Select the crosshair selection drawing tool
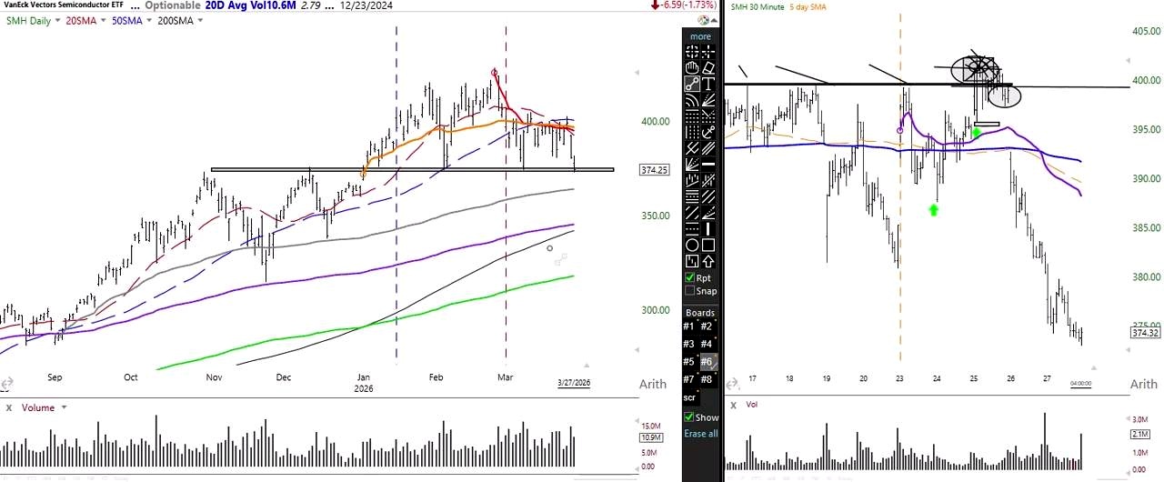This screenshot has width=1164, height=482. point(692,52)
